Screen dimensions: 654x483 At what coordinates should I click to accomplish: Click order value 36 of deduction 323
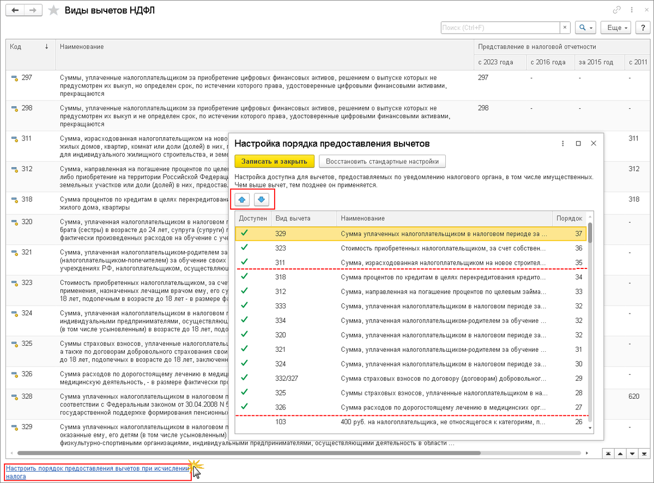(x=579, y=248)
